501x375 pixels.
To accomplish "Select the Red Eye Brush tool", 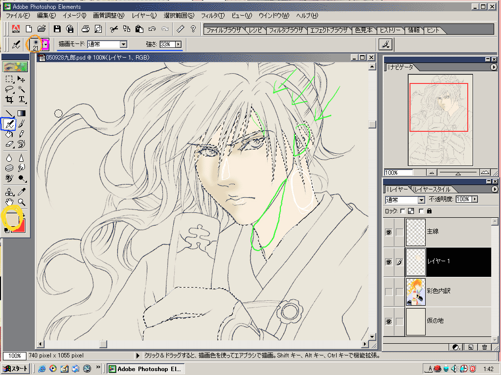I will (9, 178).
